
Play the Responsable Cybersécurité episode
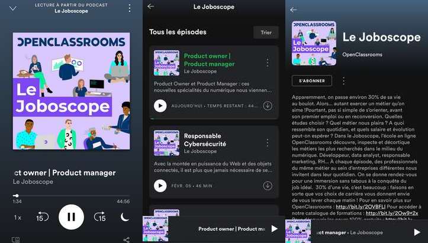pyautogui.click(x=160, y=186)
